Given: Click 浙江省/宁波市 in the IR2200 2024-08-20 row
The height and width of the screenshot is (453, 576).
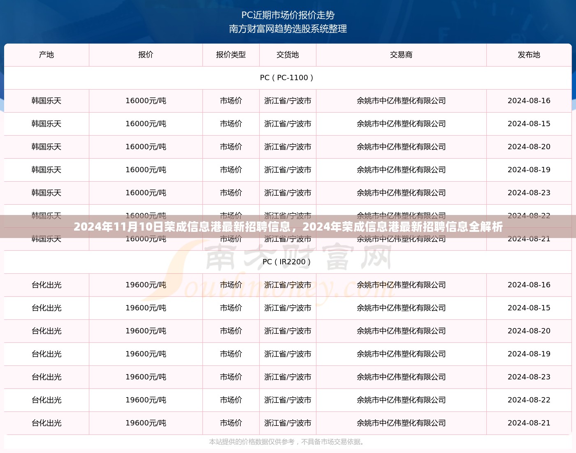Looking at the screenshot, I should tap(288, 331).
